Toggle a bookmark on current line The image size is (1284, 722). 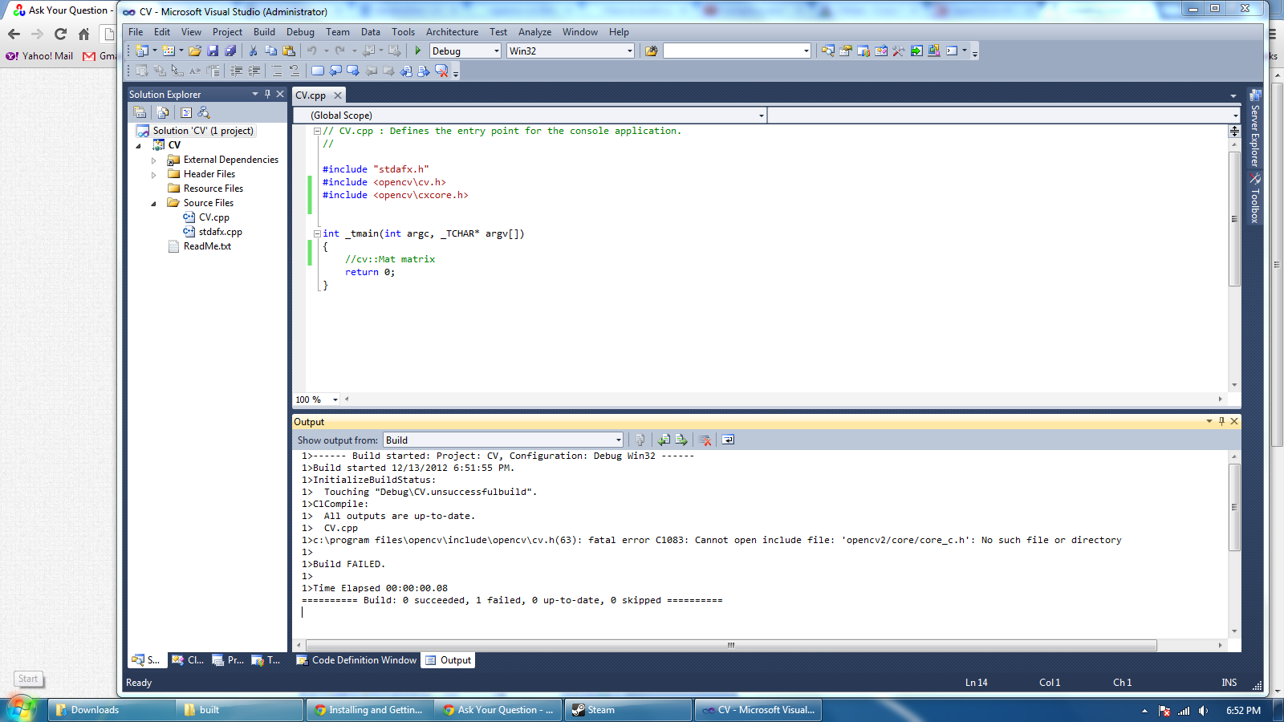[x=318, y=71]
